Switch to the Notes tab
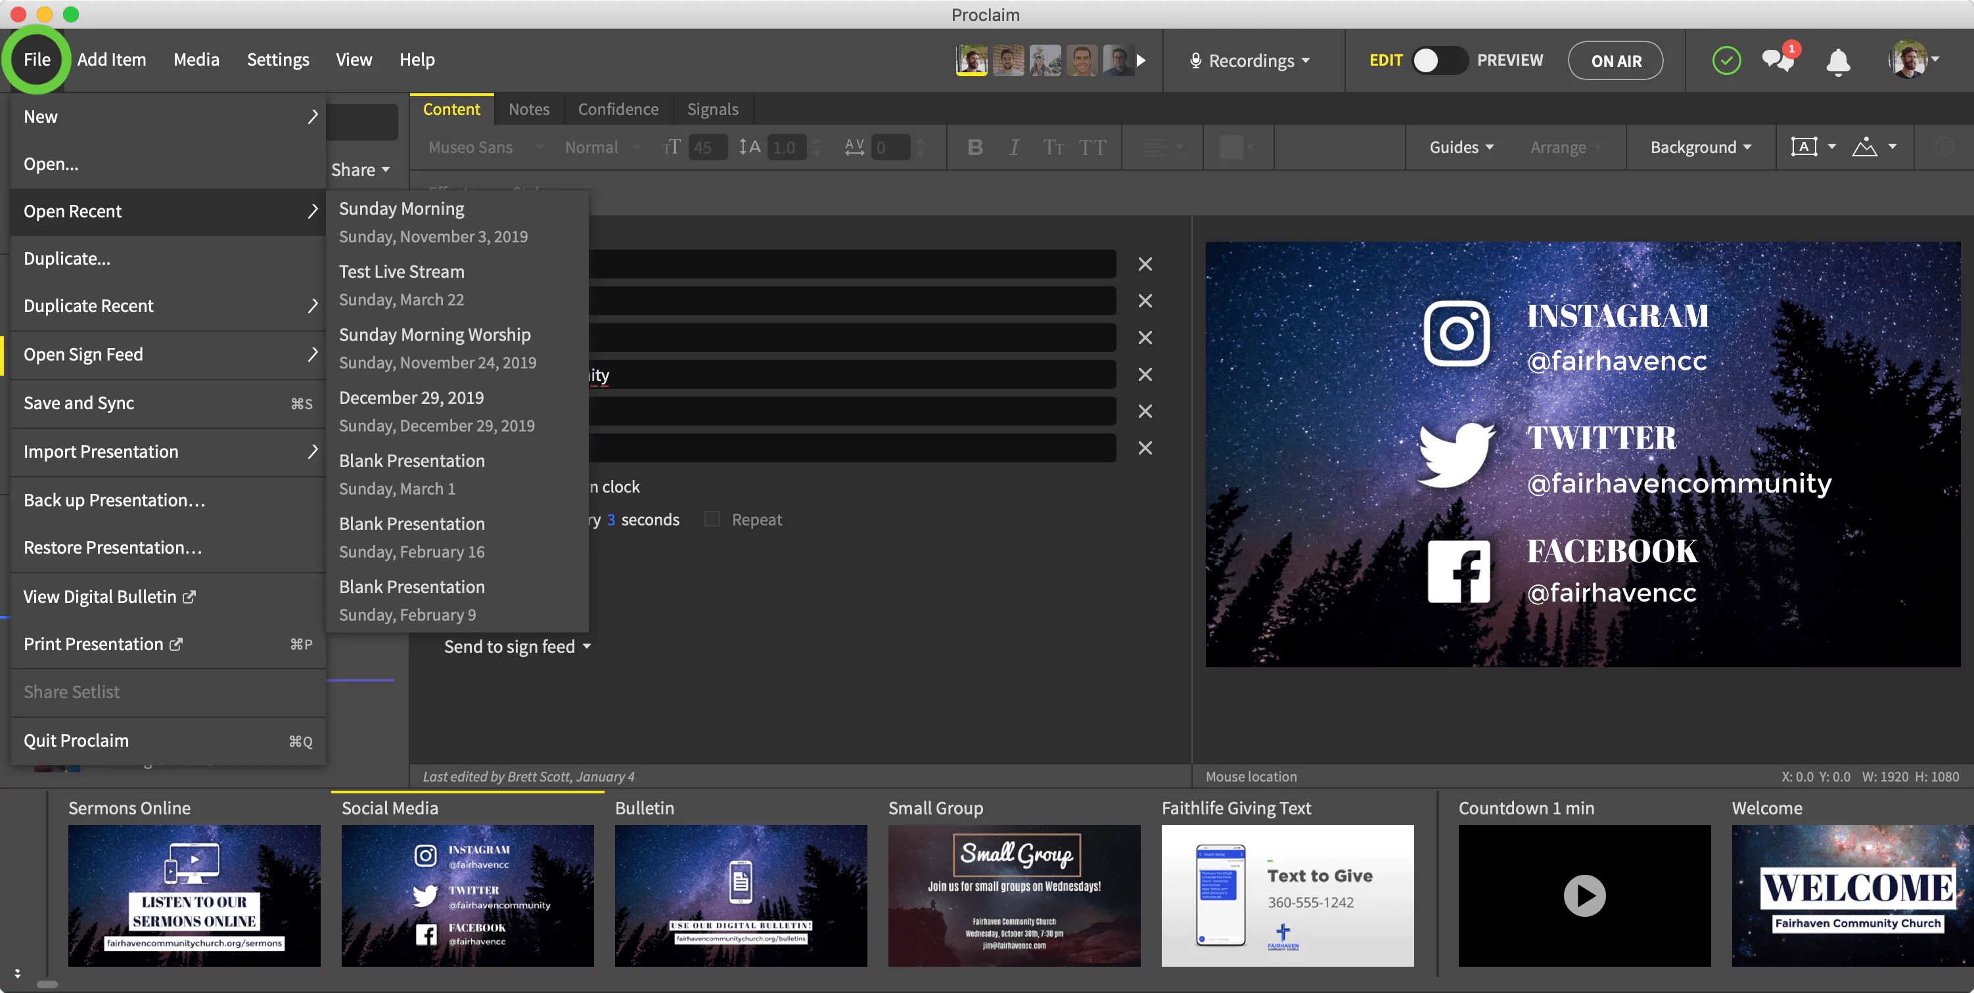The image size is (1974, 993). click(x=529, y=109)
